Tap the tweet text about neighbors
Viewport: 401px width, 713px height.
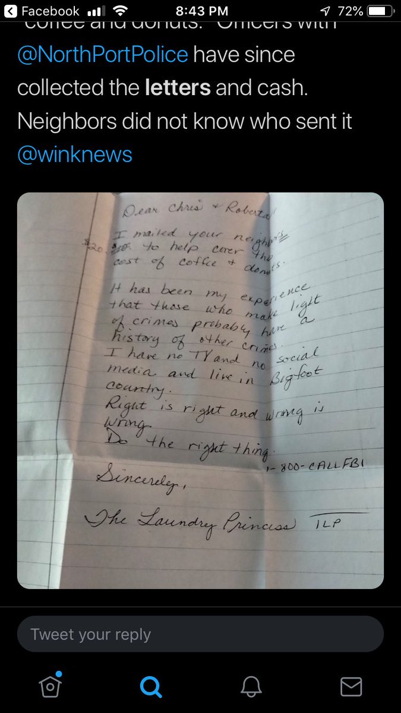[x=185, y=121]
